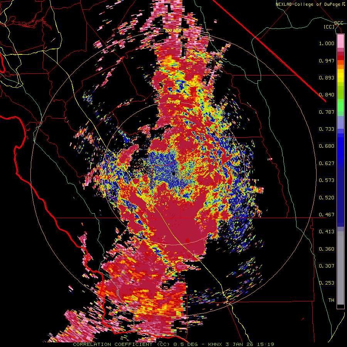Screen dimensions: 347x347
Task: Select the 0.893 legend value
Action: point(327,77)
